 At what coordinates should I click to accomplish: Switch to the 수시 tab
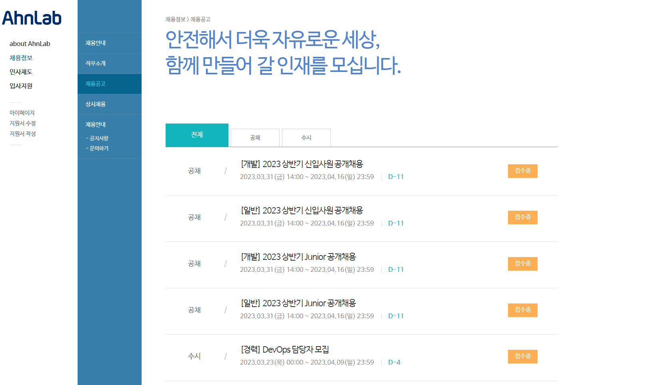tap(306, 138)
